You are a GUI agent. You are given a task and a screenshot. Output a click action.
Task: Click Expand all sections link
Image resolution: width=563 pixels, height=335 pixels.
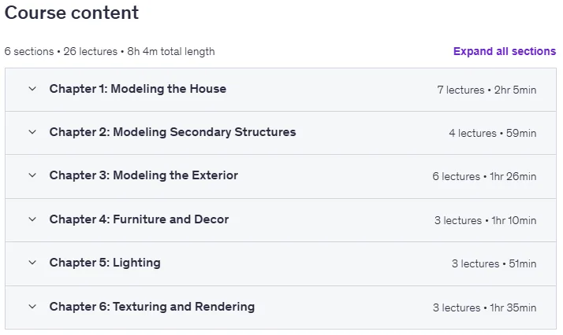click(x=505, y=51)
